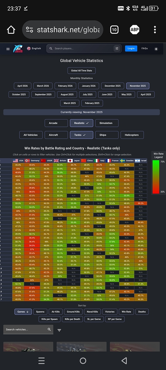
Task: Sort vehicles by RP per Game
Action: coord(114,319)
